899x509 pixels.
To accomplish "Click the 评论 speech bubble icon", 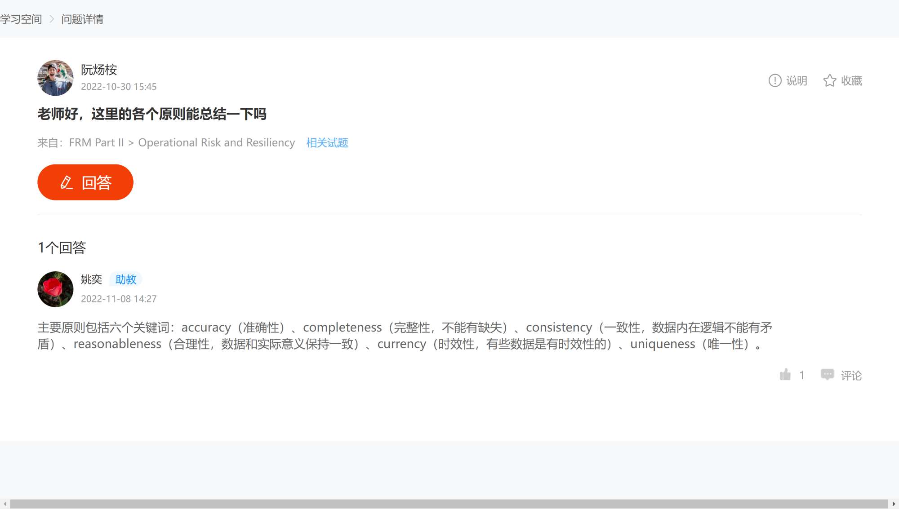I will point(827,374).
